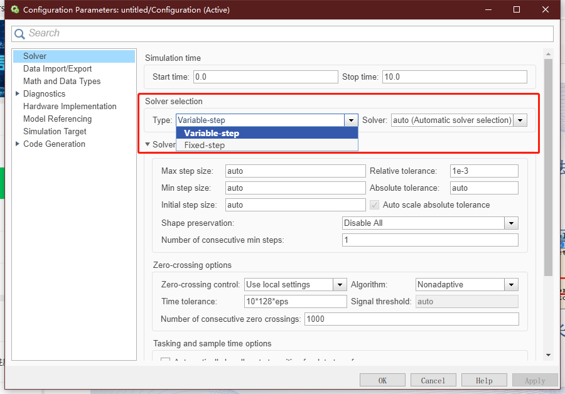
Task: Click the Absolute tolerance field
Action: tap(484, 188)
